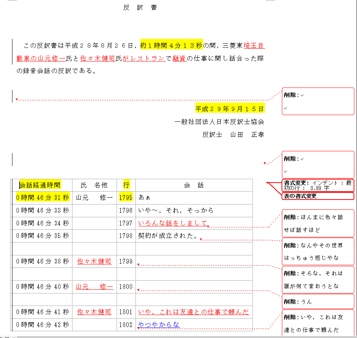Click the 削除 balloon reading ほんまに色々話せば話すほど
The height and width of the screenshot is (338, 357).
pyautogui.click(x=318, y=224)
